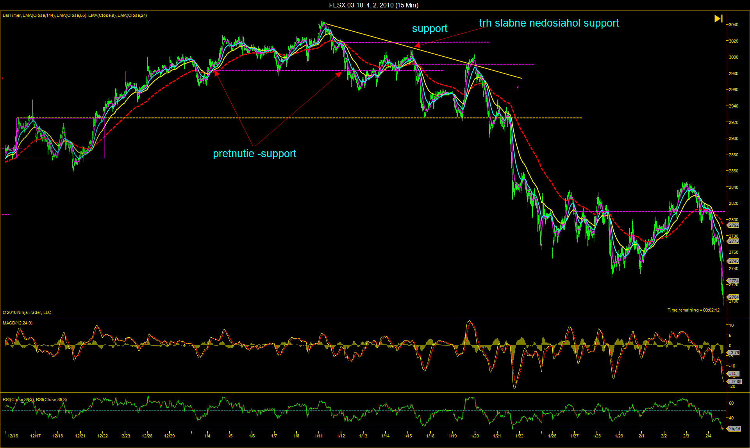Click the 2773 price marker tag
This screenshot has height=448, width=750.
click(734, 241)
